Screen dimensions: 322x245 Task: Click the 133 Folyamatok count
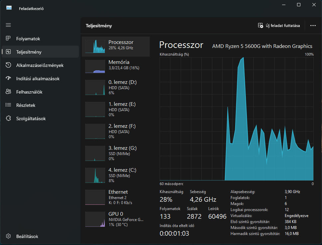(165, 216)
